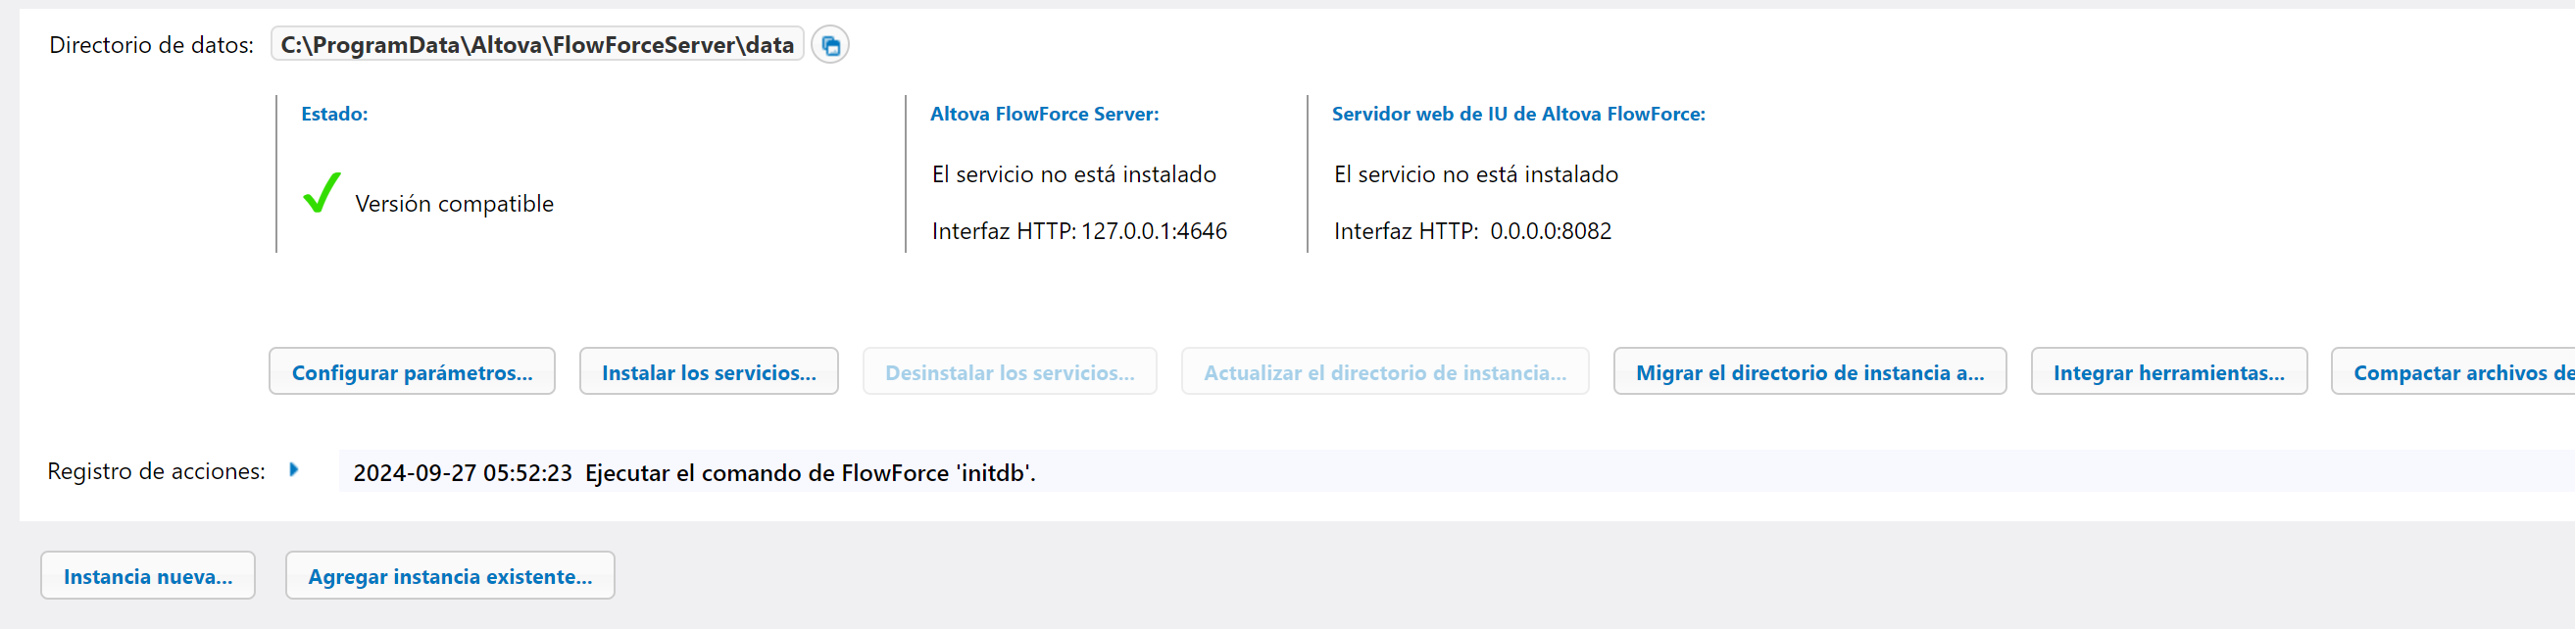This screenshot has height=629, width=2575.
Task: Click the Estado heading
Action: click(335, 114)
